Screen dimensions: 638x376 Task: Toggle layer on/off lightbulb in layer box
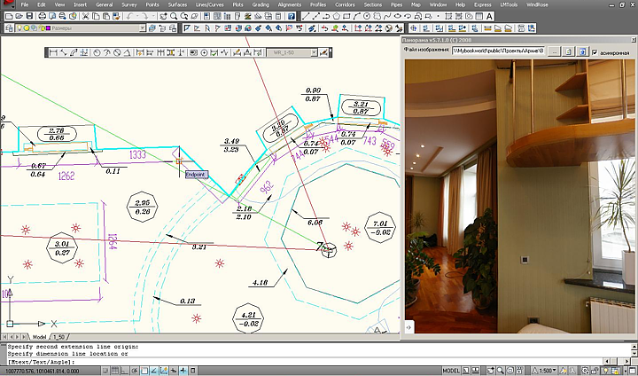pyautogui.click(x=19, y=28)
